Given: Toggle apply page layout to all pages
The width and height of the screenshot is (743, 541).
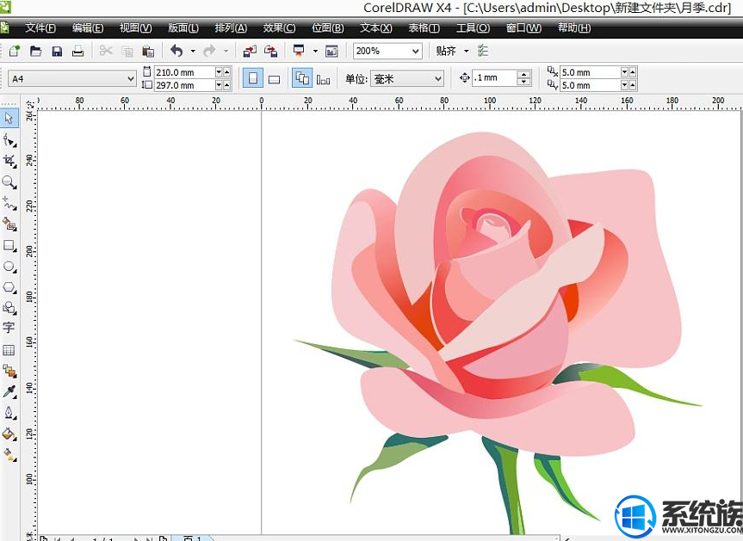Looking at the screenshot, I should tap(302, 78).
